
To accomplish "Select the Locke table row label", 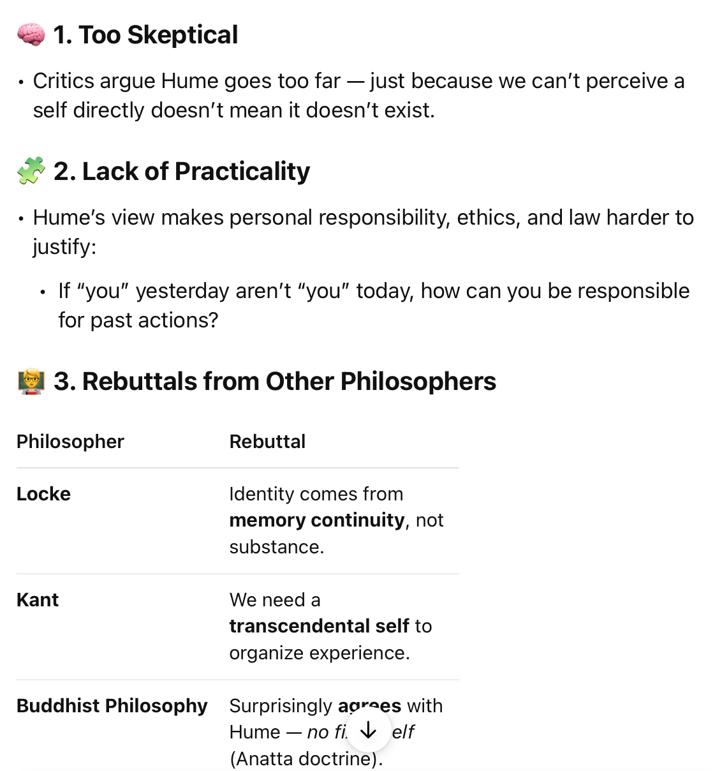I will [43, 494].
